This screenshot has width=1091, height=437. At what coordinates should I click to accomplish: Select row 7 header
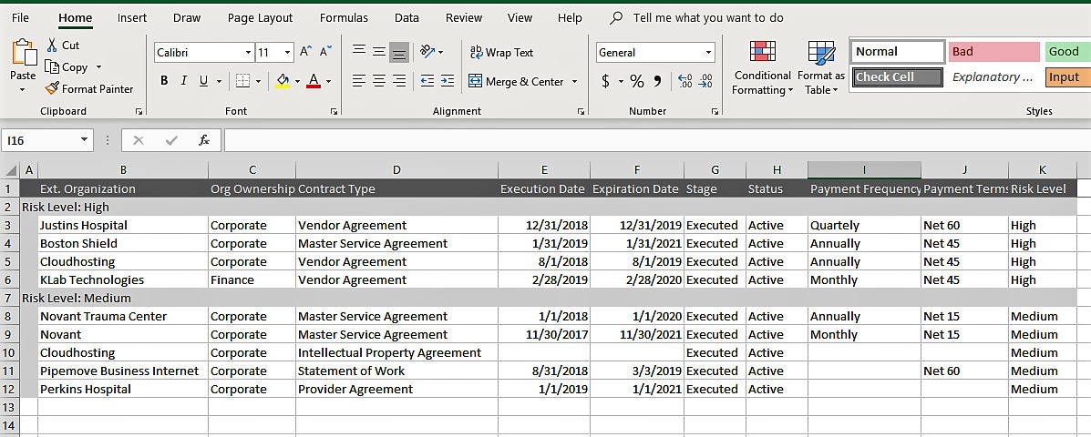(x=10, y=298)
